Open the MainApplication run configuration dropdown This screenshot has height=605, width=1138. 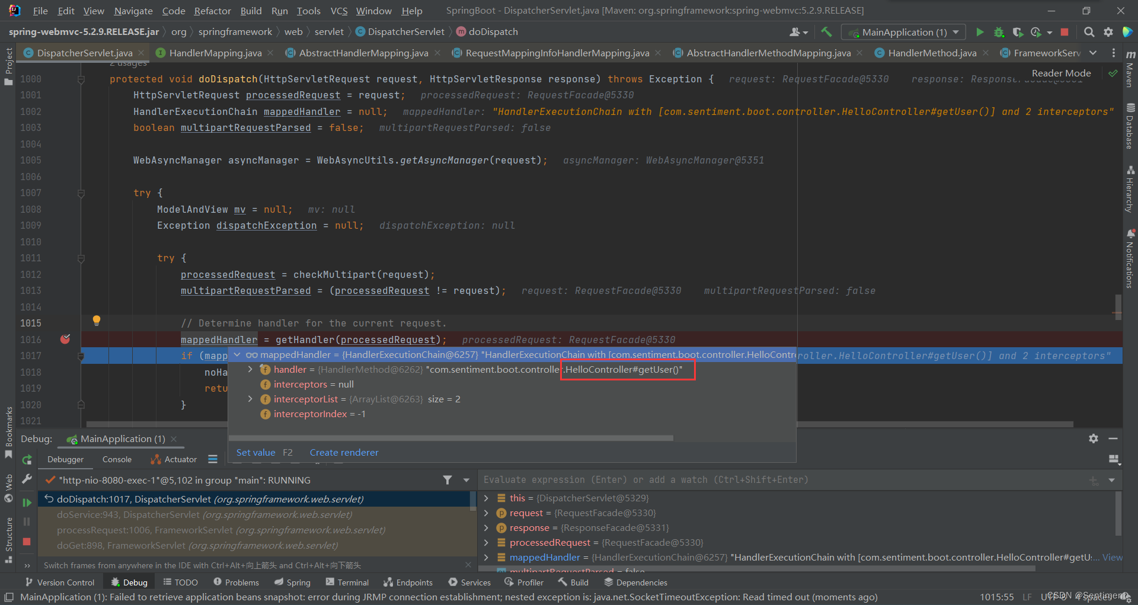click(903, 32)
